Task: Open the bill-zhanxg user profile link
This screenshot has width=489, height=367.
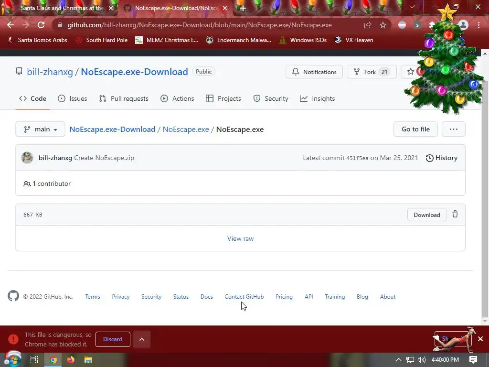Action: (x=50, y=72)
